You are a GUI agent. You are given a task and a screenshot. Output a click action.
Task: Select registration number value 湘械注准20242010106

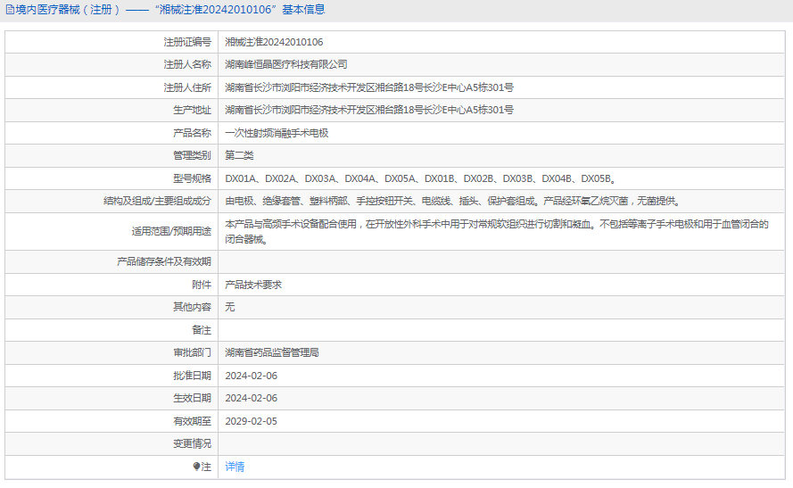[x=274, y=42]
